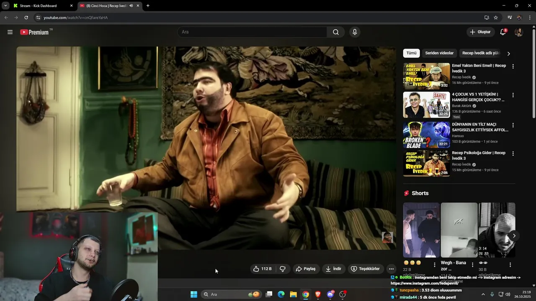Screen dimensions: 536x301
Task: Open Emel Yaktın Beni Emel video title
Action: pos(479,68)
